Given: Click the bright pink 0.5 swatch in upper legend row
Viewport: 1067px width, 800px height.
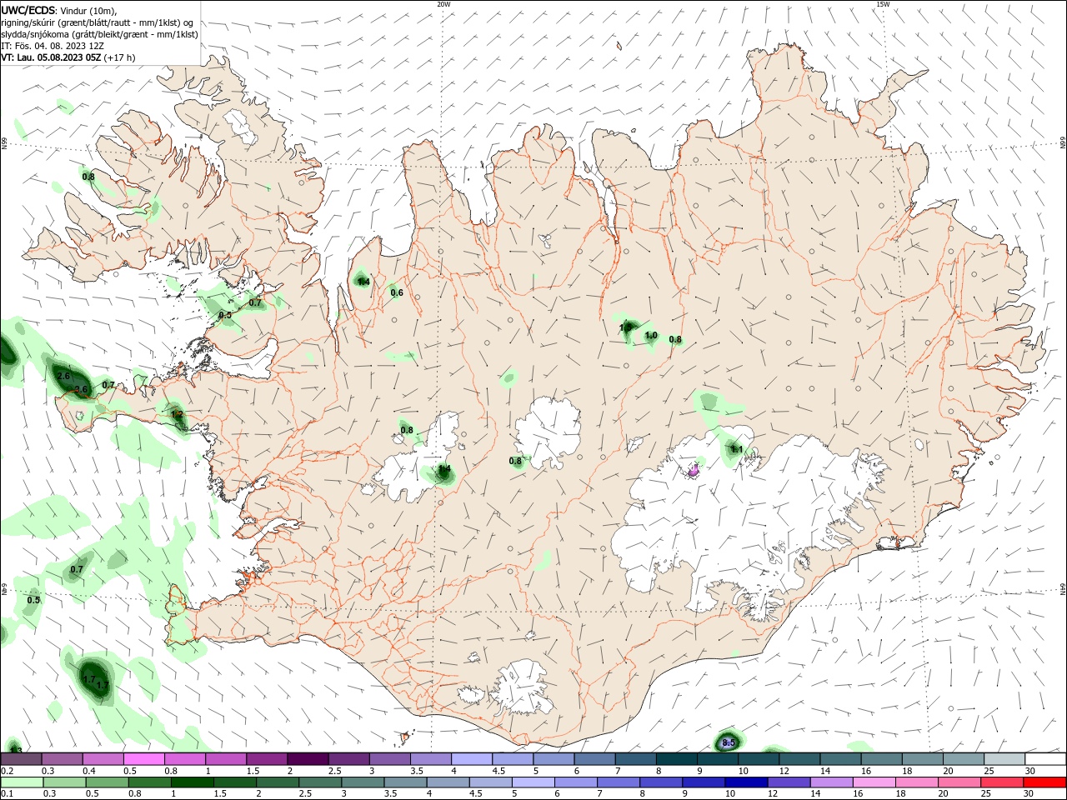Looking at the screenshot, I should (143, 758).
